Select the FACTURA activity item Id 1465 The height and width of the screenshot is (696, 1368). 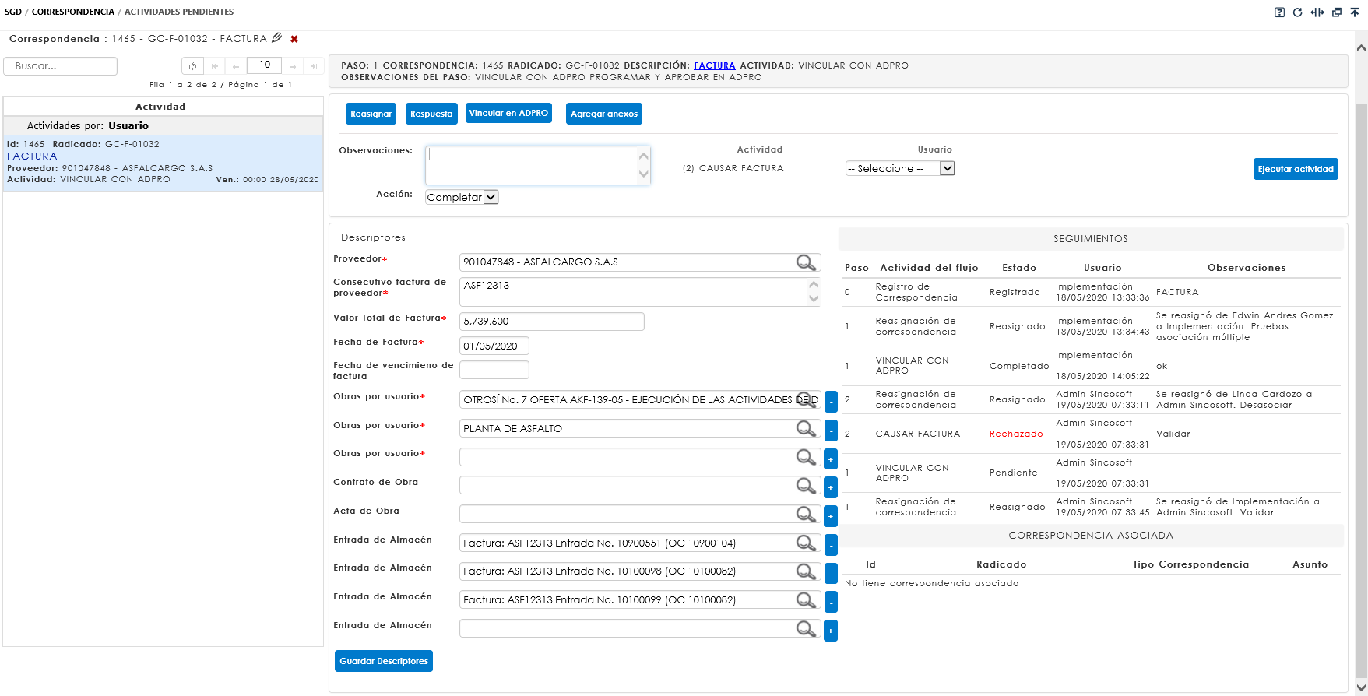163,163
